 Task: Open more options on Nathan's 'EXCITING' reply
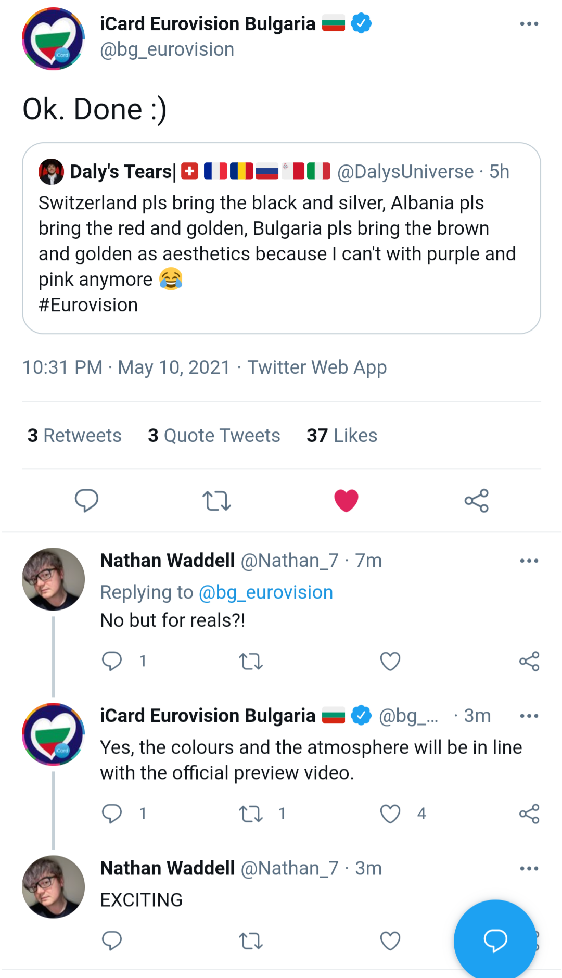click(529, 868)
